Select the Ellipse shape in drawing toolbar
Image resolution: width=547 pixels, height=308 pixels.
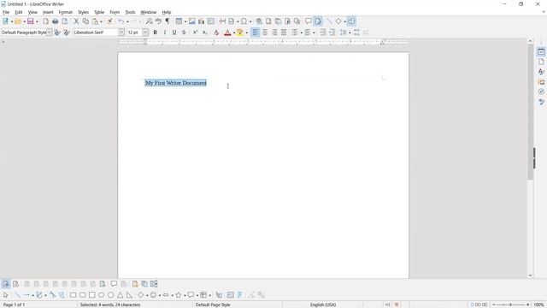pos(101,295)
